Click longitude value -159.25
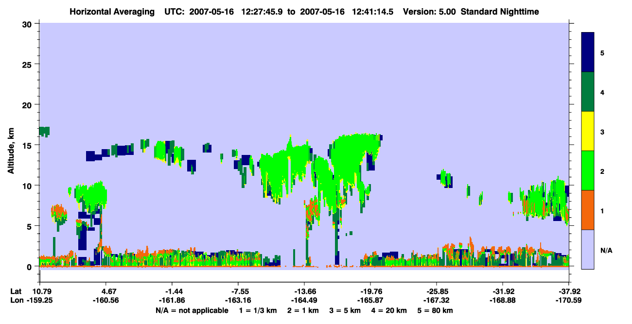Image resolution: width=632 pixels, height=324 pixels. (40, 300)
